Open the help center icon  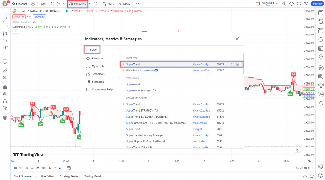321,176
